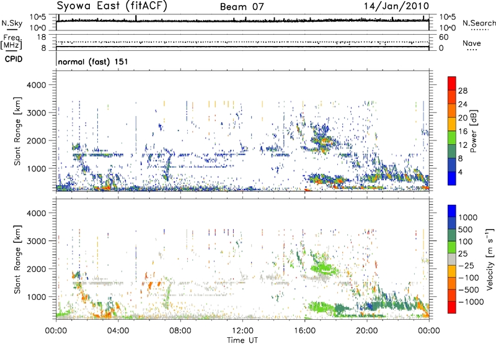Click the 'N.Search' legend label
The height and width of the screenshot is (344, 496).
point(479,23)
